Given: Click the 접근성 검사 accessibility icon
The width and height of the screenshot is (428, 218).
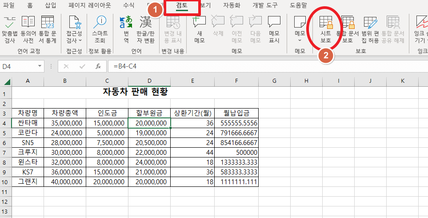Looking at the screenshot, I should coord(74,22).
